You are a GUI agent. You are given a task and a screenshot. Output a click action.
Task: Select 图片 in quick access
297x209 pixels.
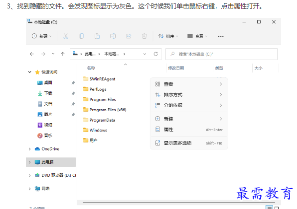tap(48, 114)
